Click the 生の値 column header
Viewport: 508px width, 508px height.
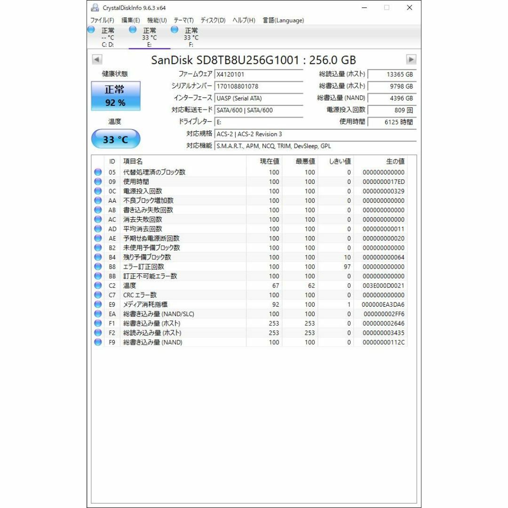[x=381, y=161]
